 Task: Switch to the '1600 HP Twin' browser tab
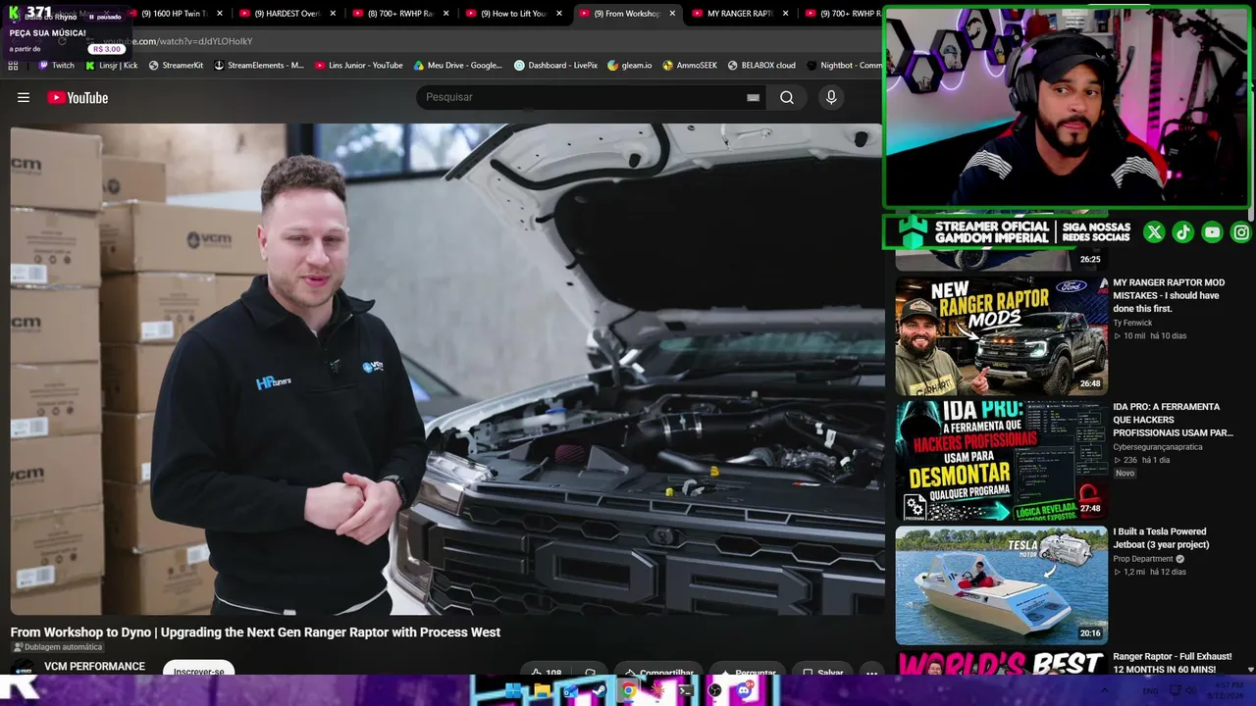click(173, 14)
